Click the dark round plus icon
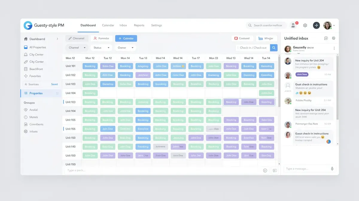 316,25
